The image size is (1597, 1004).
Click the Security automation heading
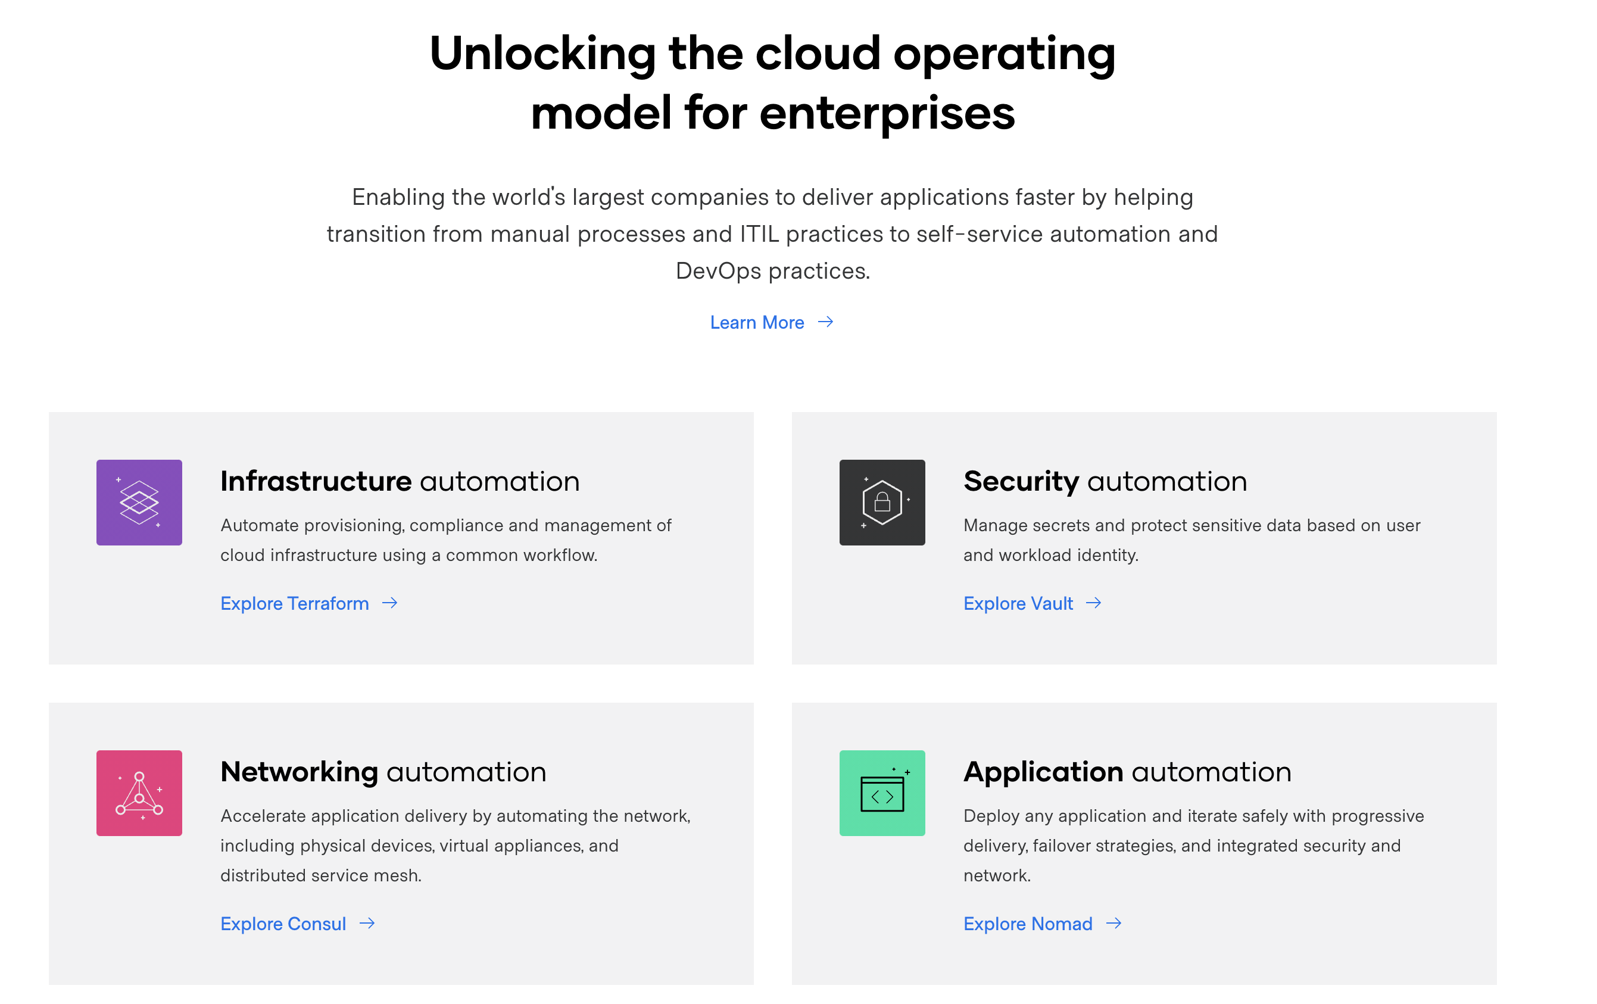click(x=1104, y=481)
